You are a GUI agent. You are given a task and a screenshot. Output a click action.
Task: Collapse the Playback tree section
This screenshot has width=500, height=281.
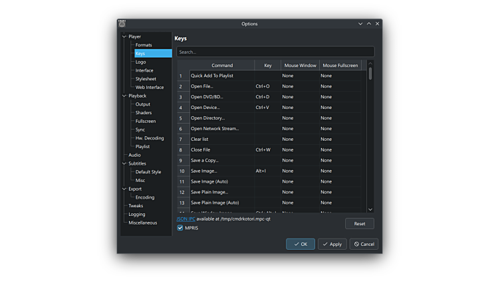coord(124,96)
